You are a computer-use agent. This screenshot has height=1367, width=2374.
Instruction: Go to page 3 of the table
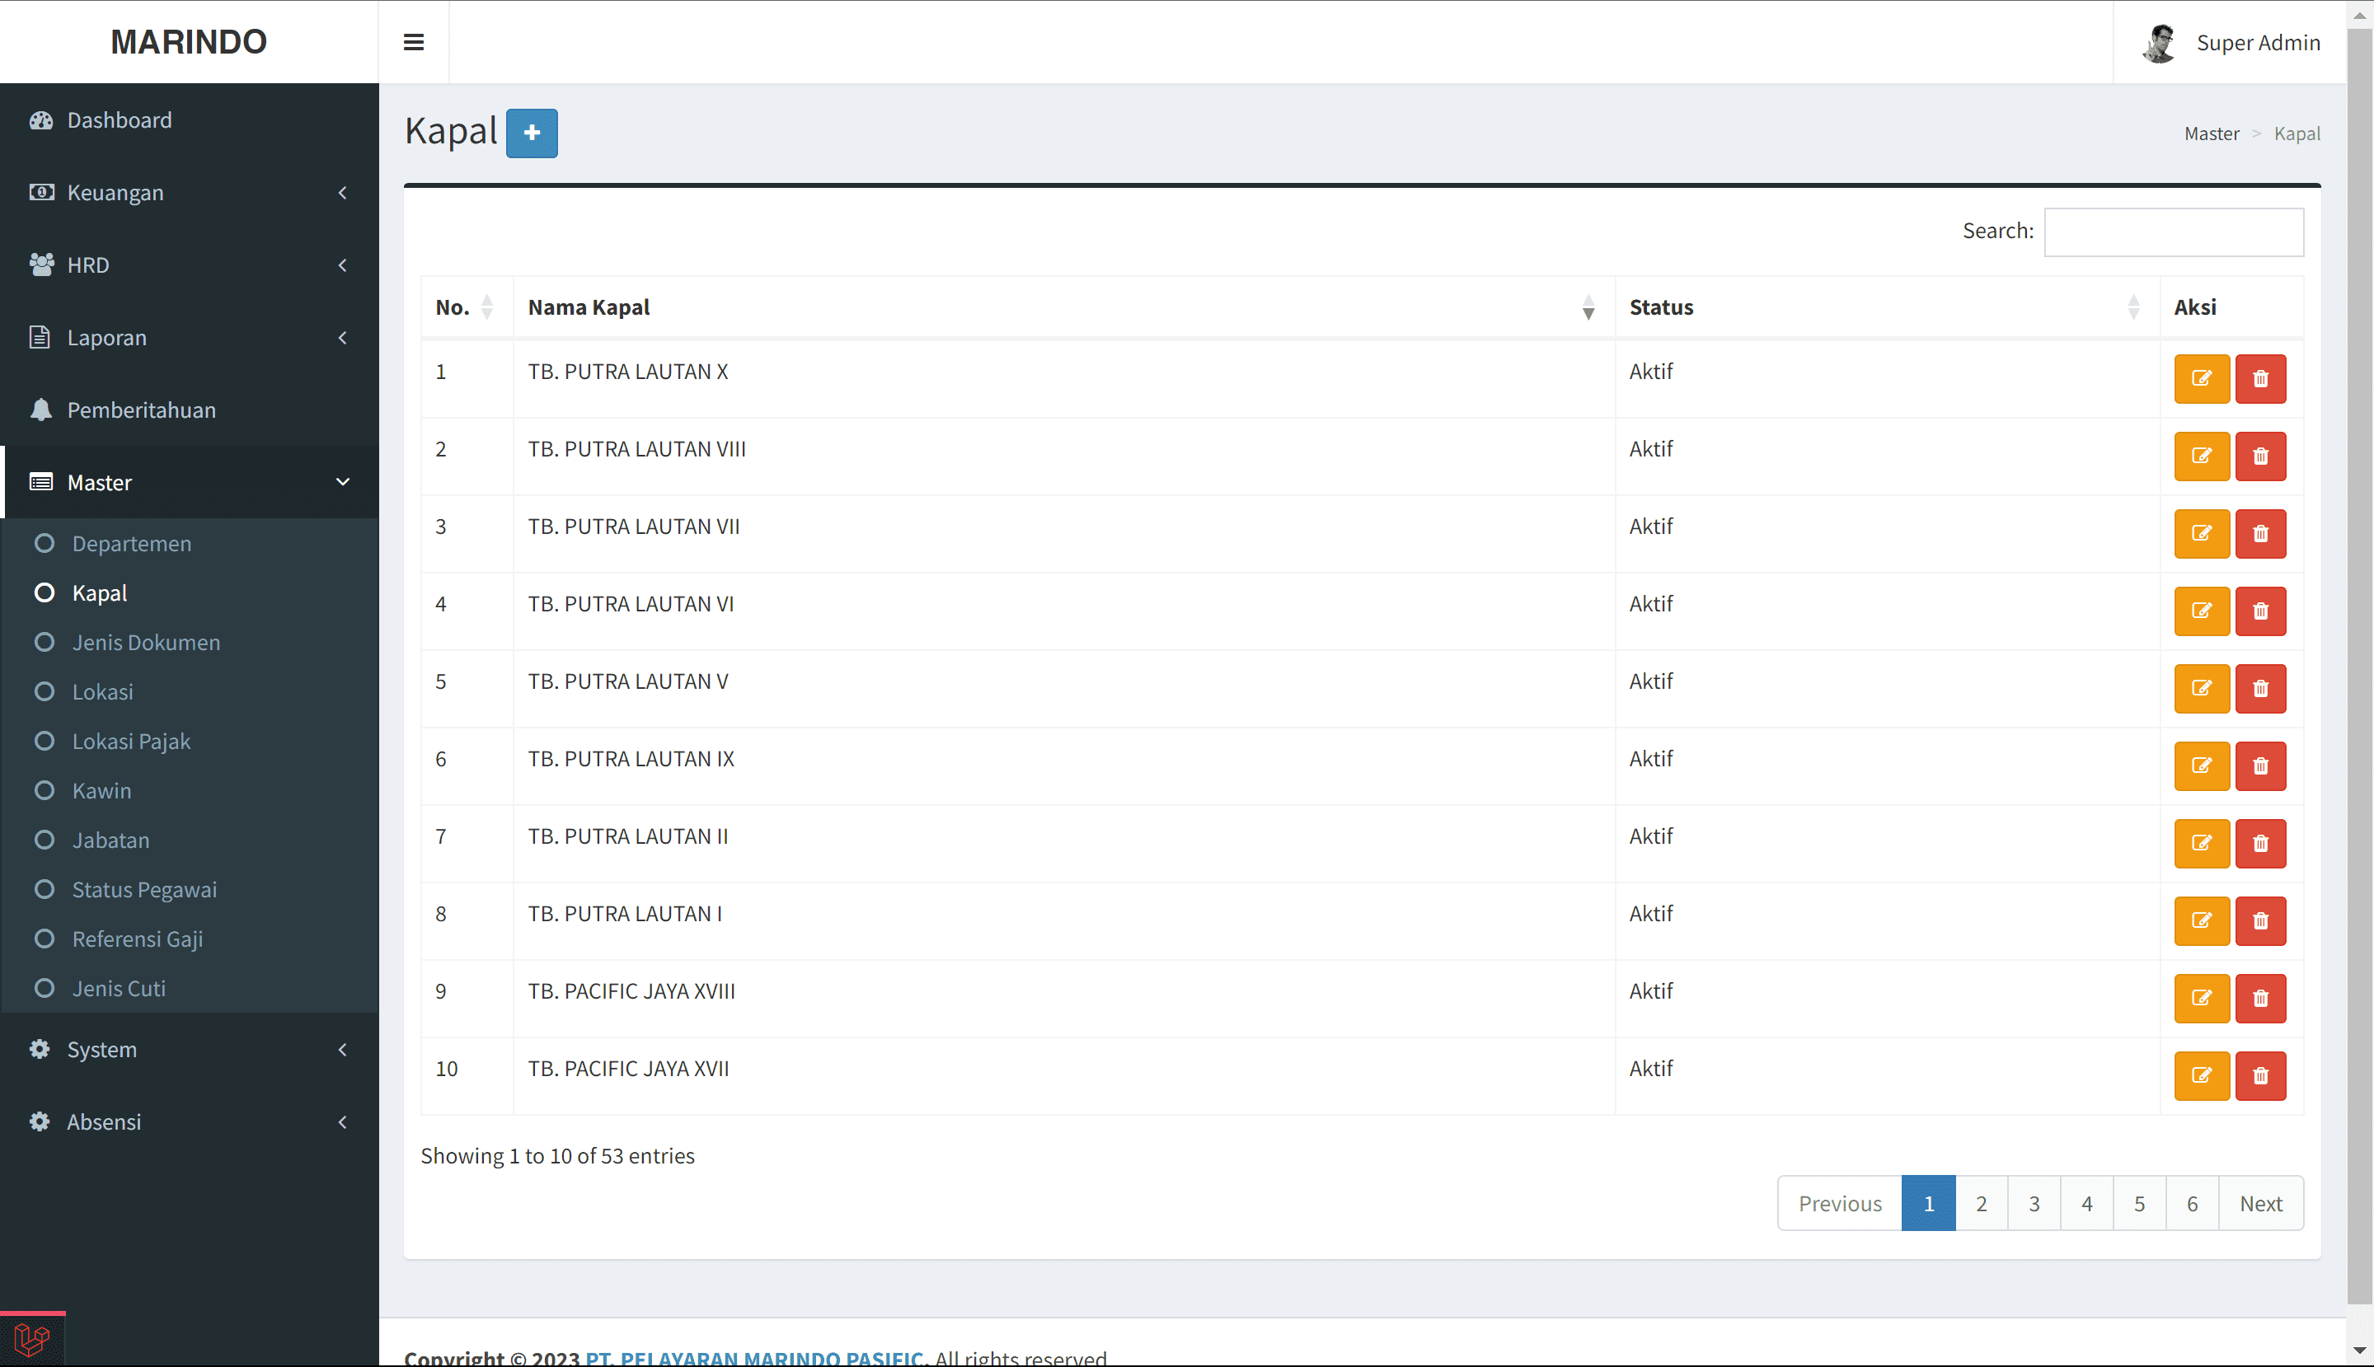click(2033, 1203)
